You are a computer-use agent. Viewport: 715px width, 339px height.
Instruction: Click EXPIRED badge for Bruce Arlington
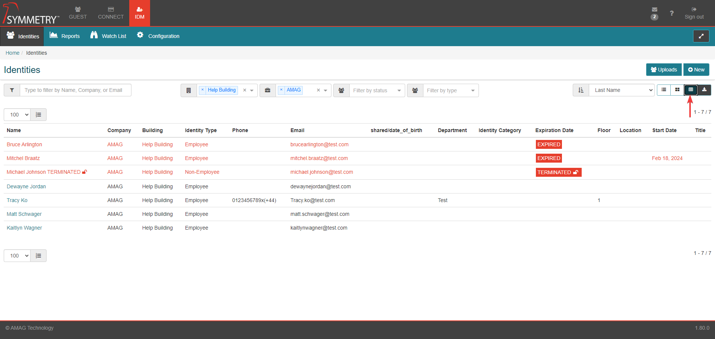549,144
